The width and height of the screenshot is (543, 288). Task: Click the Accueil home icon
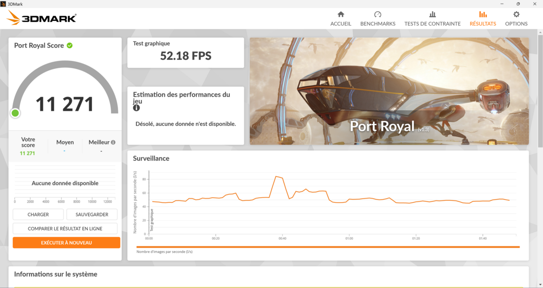(x=341, y=14)
